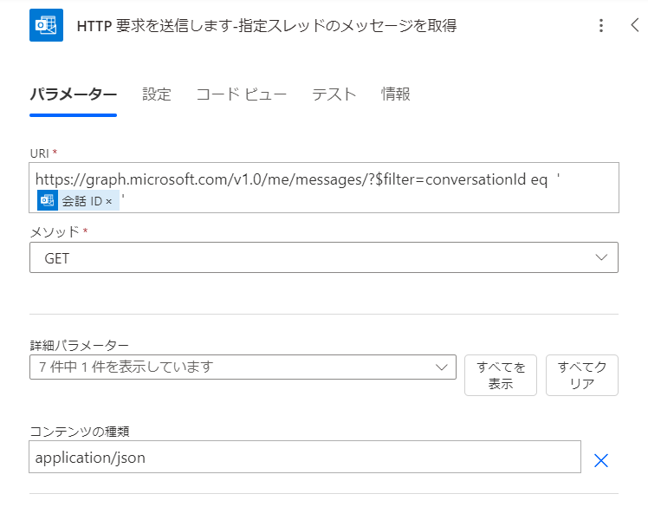
Task: Click the メソッド field label
Action: coord(55,231)
